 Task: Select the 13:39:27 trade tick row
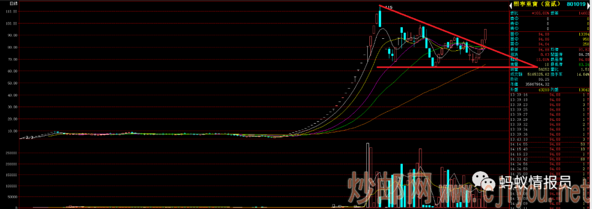550,114
